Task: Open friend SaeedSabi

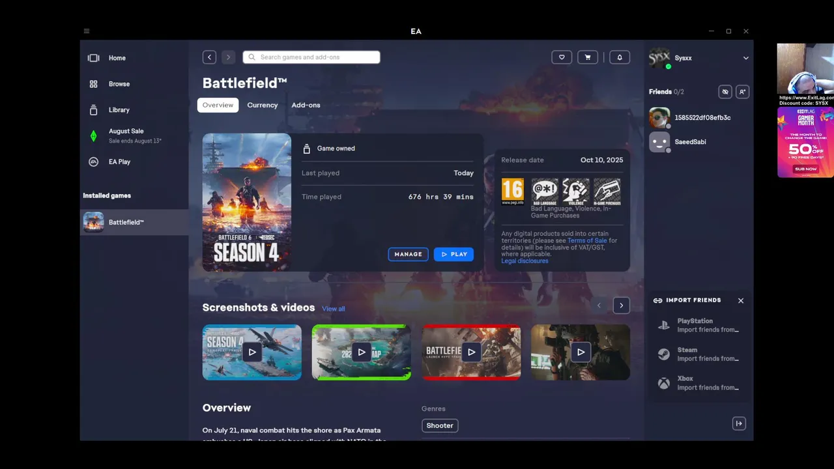Action: (699, 142)
